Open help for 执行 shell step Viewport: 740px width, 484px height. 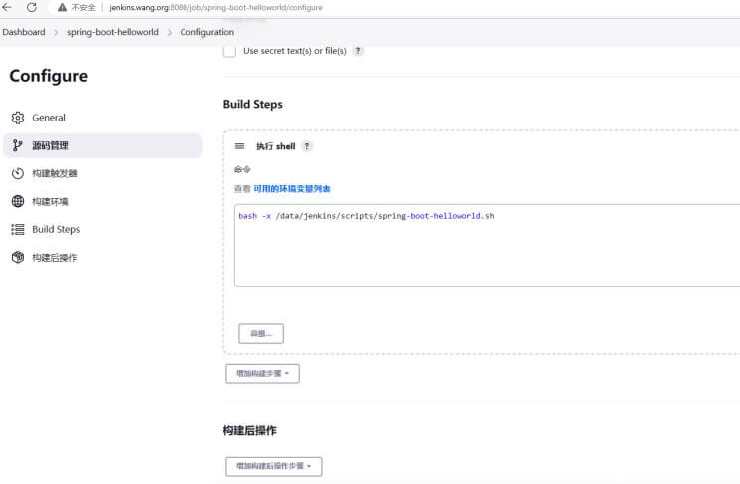coord(307,146)
